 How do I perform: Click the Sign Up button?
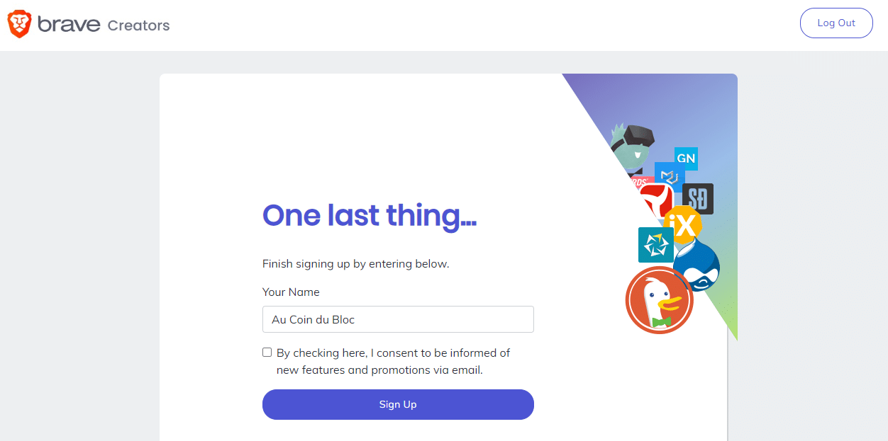click(x=398, y=404)
